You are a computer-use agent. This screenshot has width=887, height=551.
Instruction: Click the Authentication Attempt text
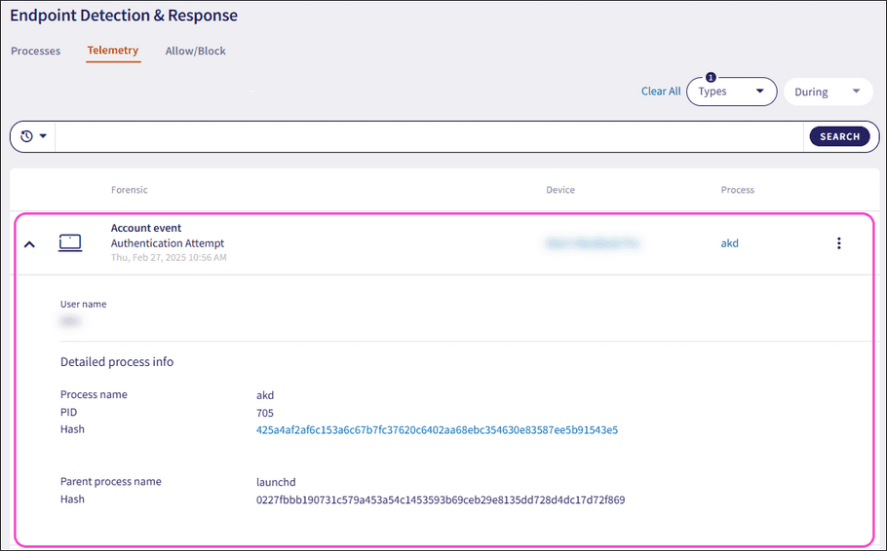(x=168, y=243)
